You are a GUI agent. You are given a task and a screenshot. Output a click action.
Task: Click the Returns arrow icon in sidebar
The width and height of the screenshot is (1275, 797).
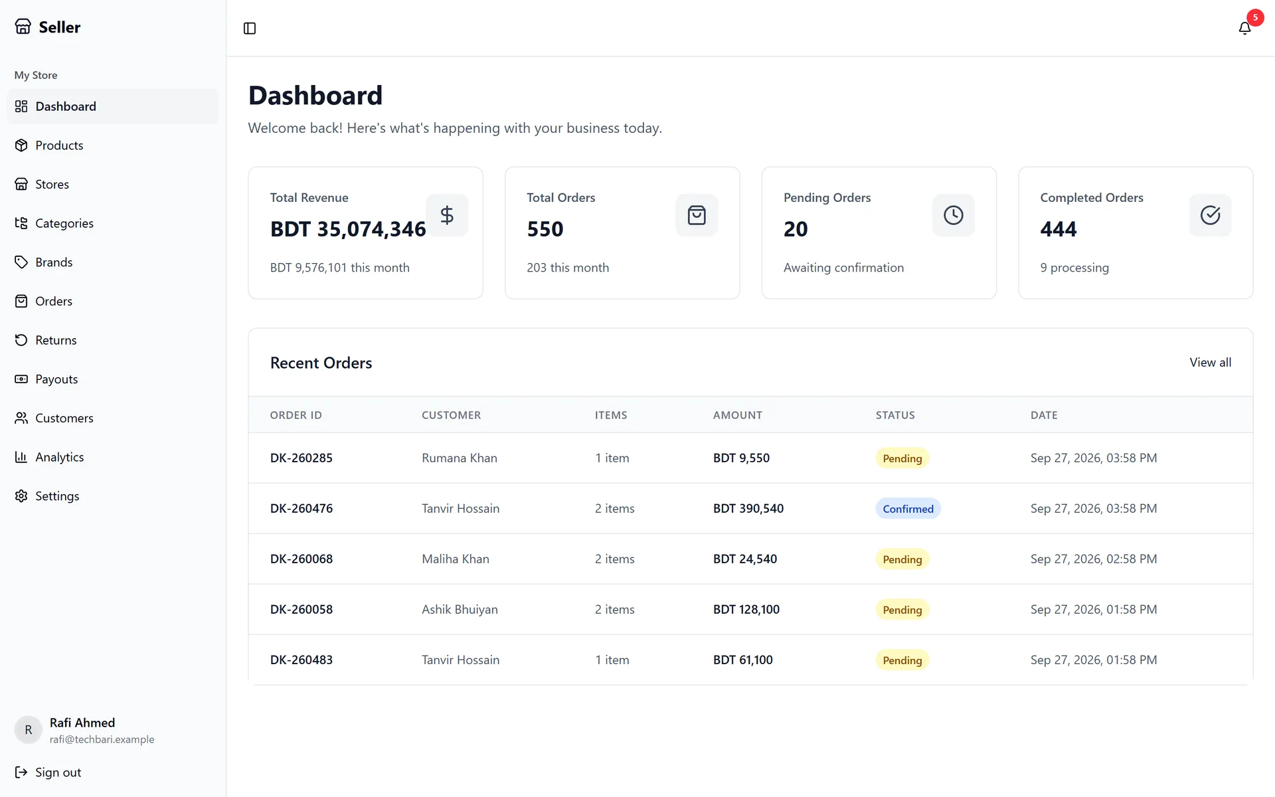pos(21,340)
